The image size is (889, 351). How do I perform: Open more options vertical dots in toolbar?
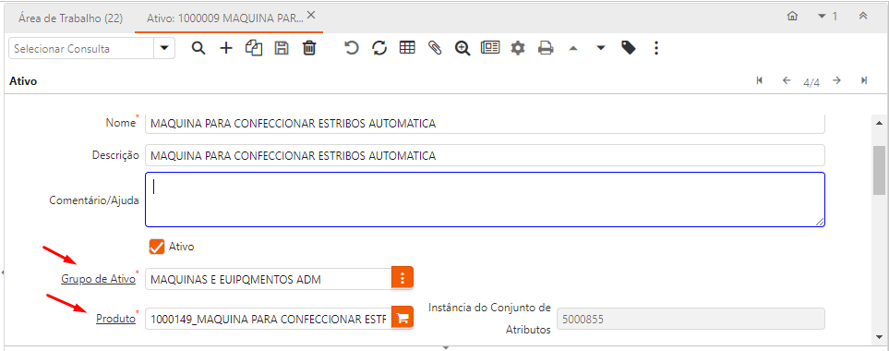click(656, 48)
